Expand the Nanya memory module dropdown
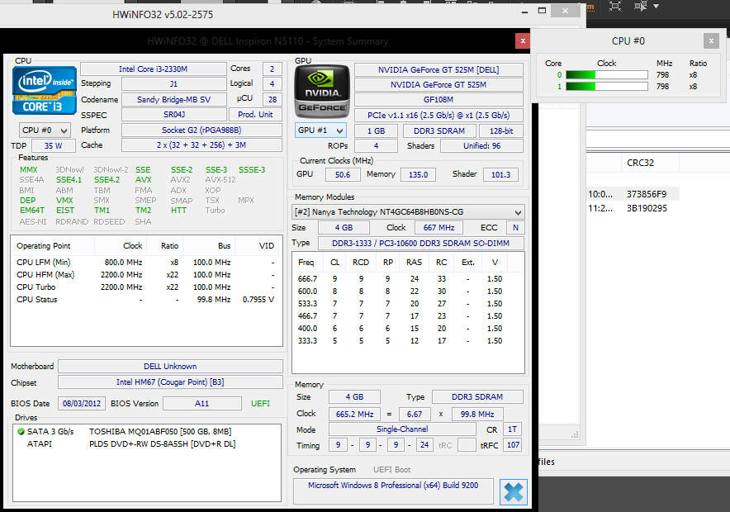The image size is (730, 512). (x=517, y=212)
